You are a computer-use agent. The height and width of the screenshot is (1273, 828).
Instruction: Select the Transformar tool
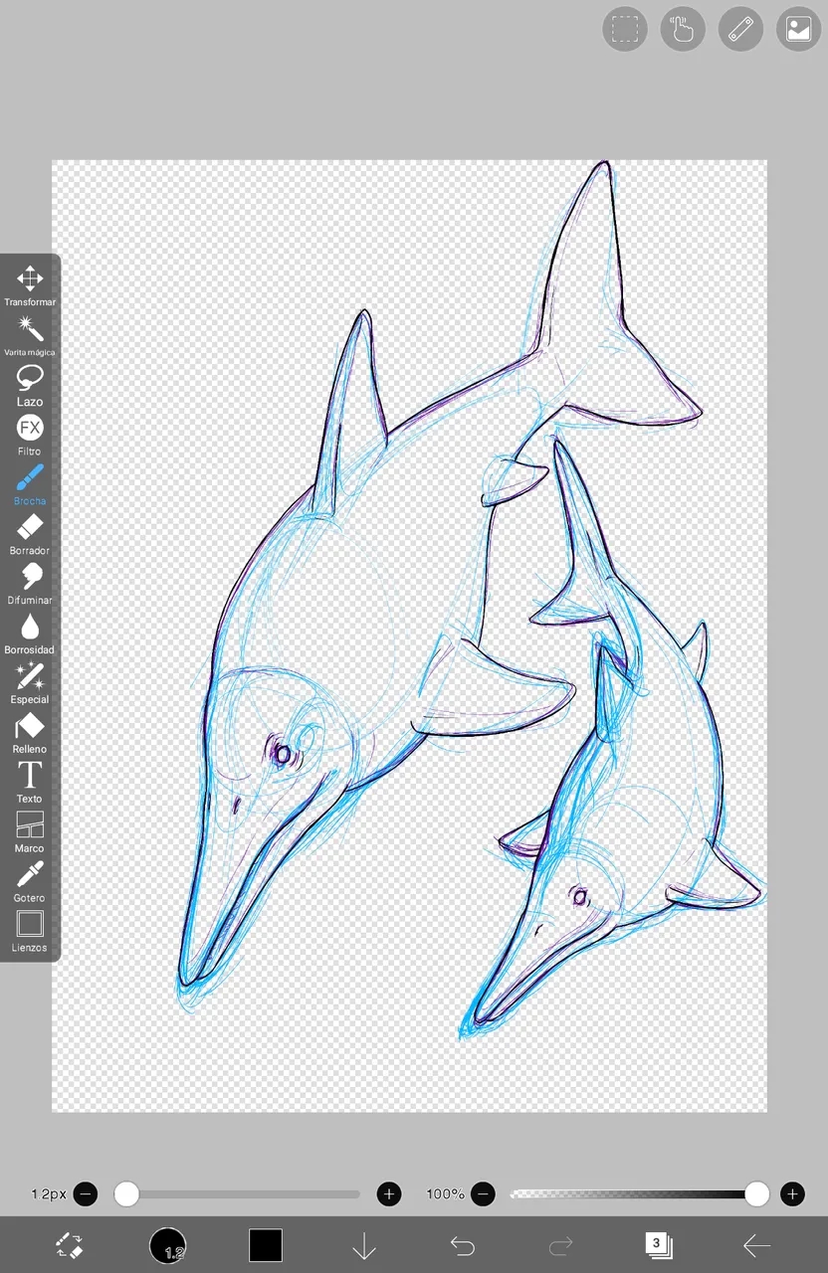pyautogui.click(x=30, y=285)
